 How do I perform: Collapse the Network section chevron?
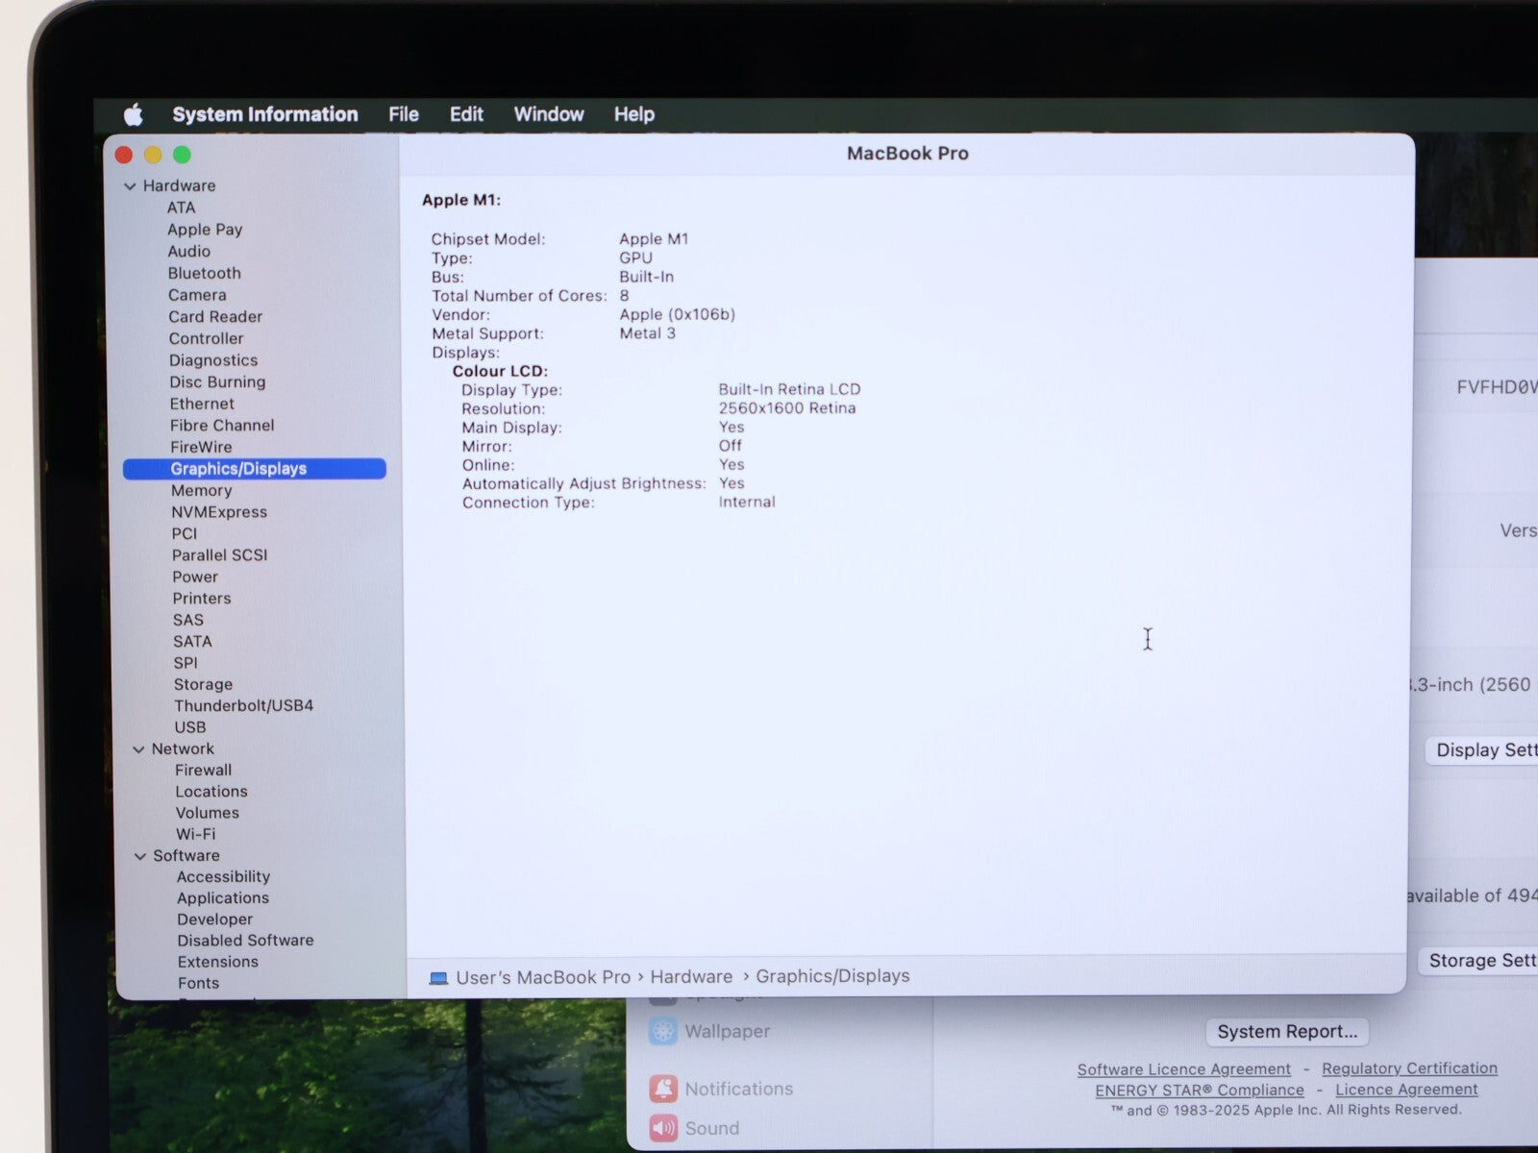(x=138, y=749)
